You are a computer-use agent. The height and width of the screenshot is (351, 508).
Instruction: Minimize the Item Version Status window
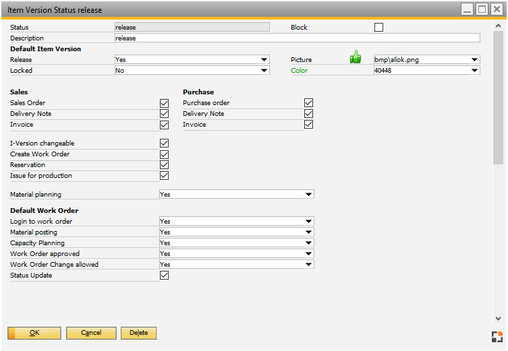[x=467, y=9]
